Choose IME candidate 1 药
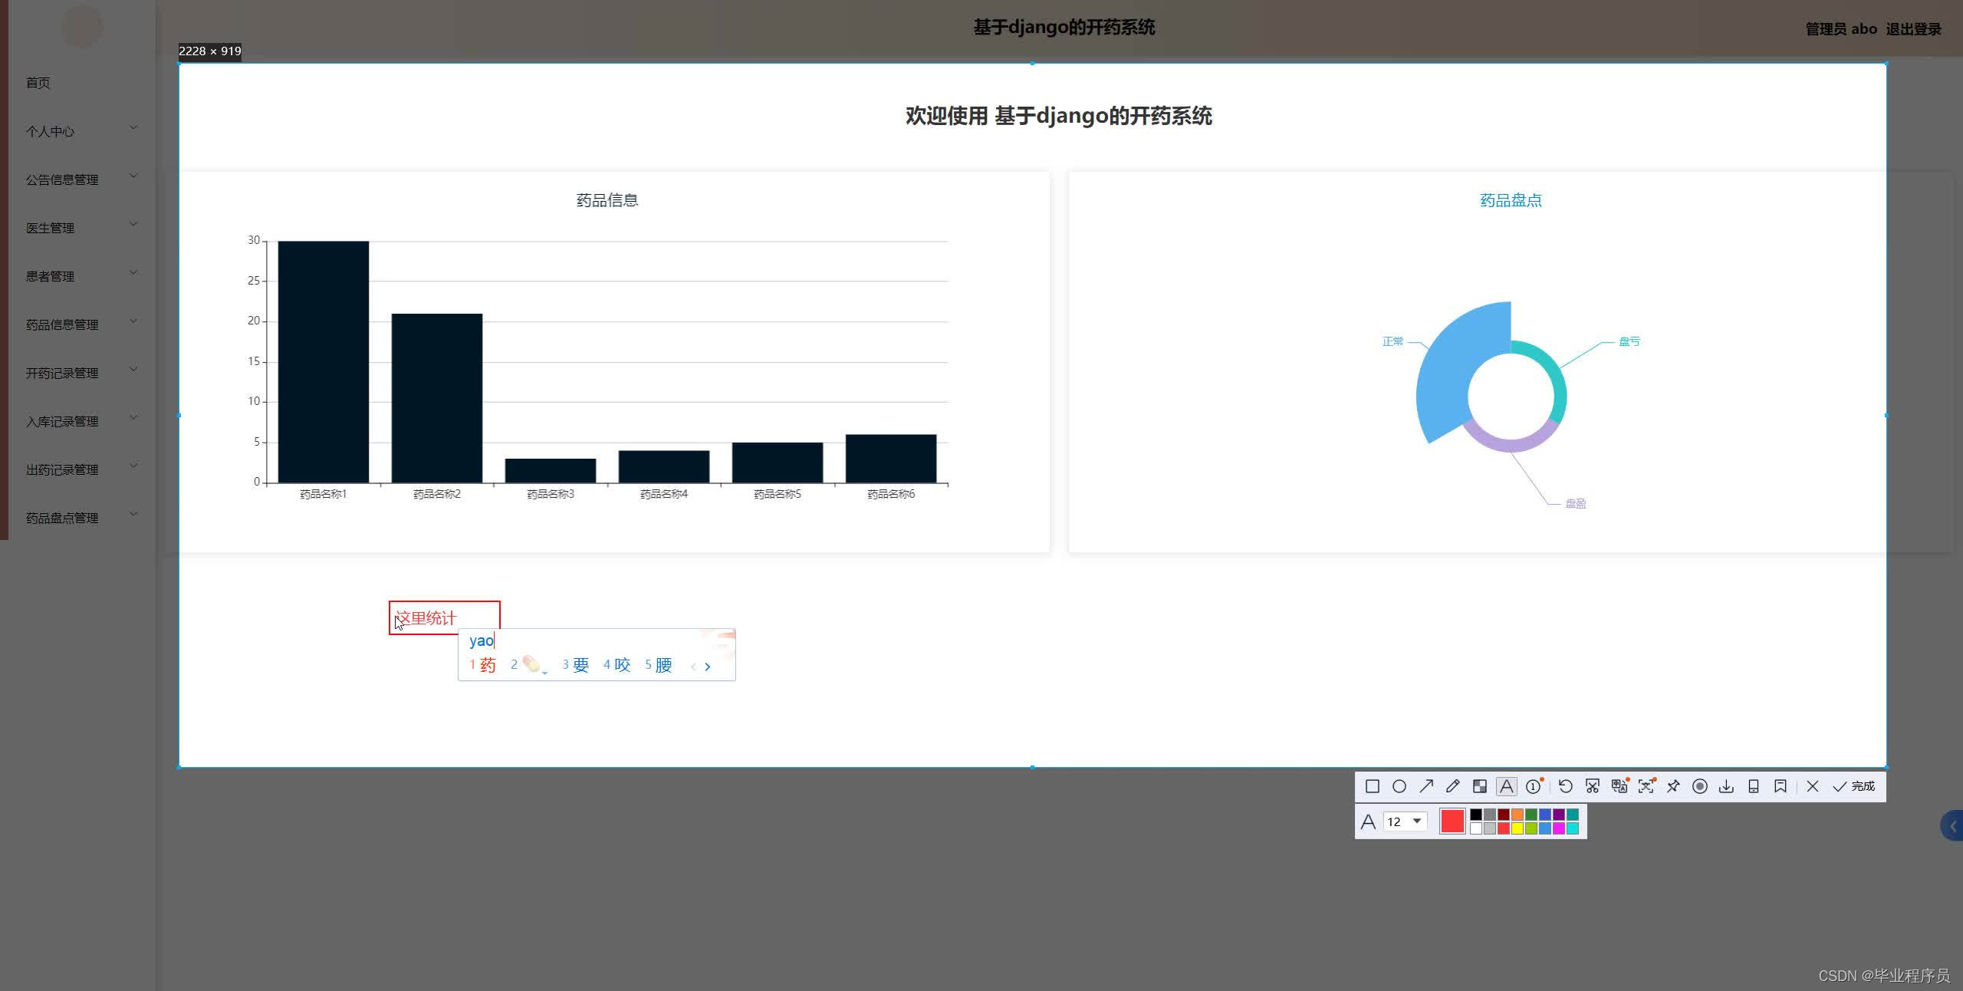1963x991 pixels. pyautogui.click(x=483, y=665)
